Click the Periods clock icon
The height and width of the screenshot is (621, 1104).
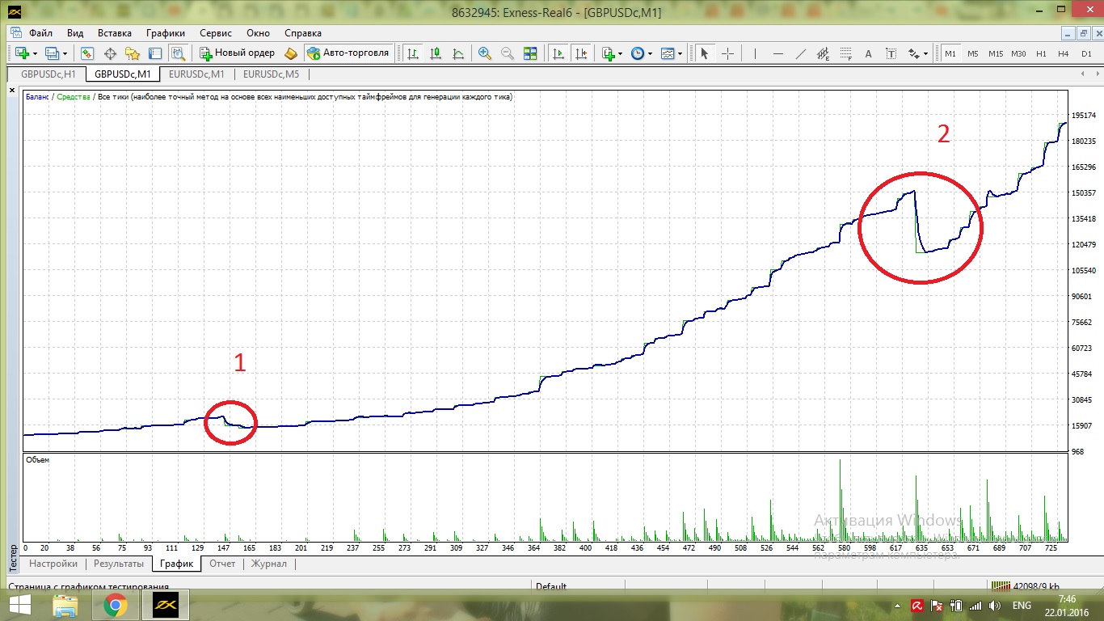point(638,53)
